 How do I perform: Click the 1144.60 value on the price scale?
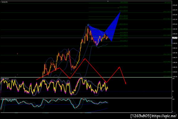coord(175,72)
